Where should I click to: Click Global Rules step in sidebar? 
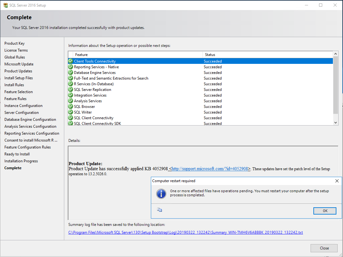click(x=15, y=57)
